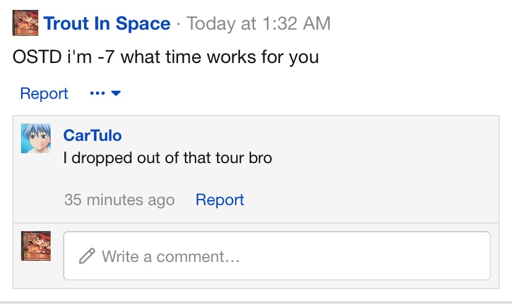Click the small avatar beside comment box
Screen dimensions: 512x304
tap(36, 245)
